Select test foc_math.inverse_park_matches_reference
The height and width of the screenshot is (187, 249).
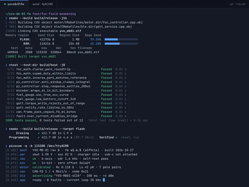[x=51, y=78]
